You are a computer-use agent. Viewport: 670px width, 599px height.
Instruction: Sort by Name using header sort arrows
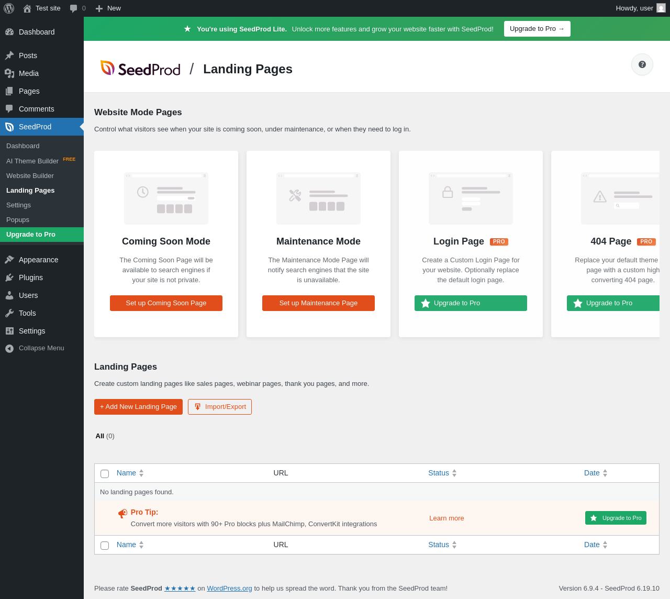click(x=141, y=473)
